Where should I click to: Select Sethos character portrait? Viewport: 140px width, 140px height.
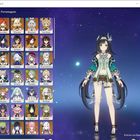pyautogui.click(x=17, y=43)
